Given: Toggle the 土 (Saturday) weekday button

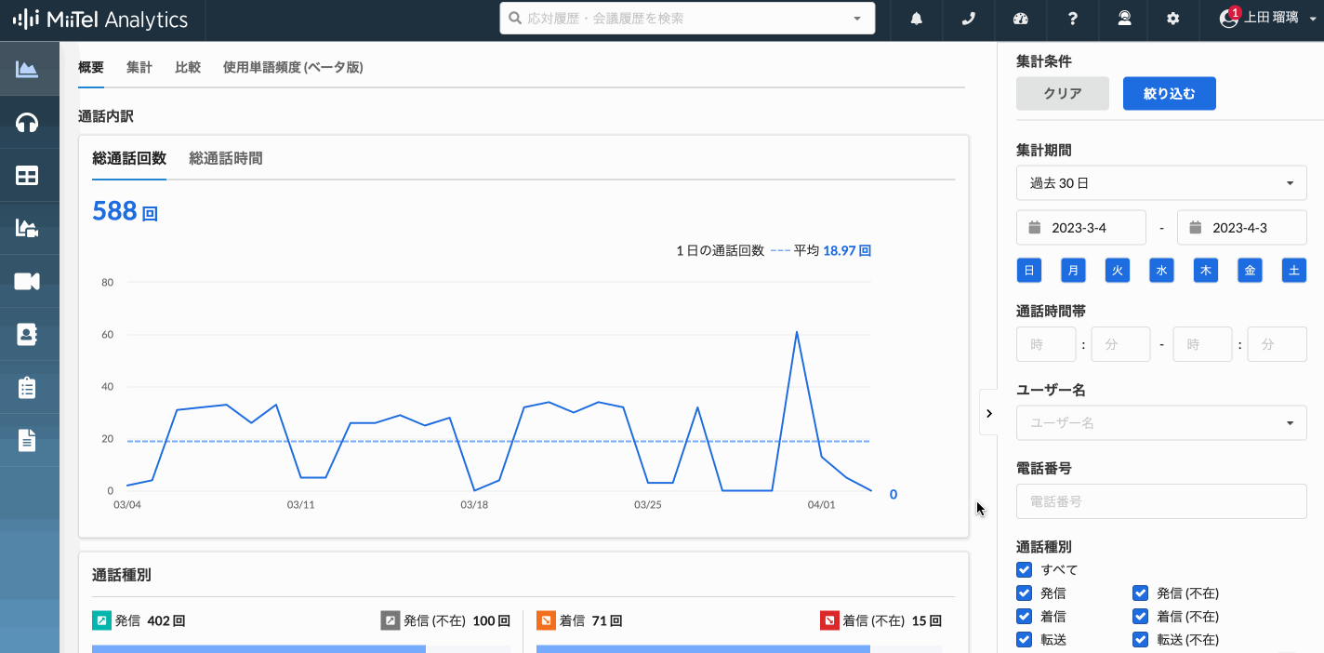Looking at the screenshot, I should click(1294, 271).
